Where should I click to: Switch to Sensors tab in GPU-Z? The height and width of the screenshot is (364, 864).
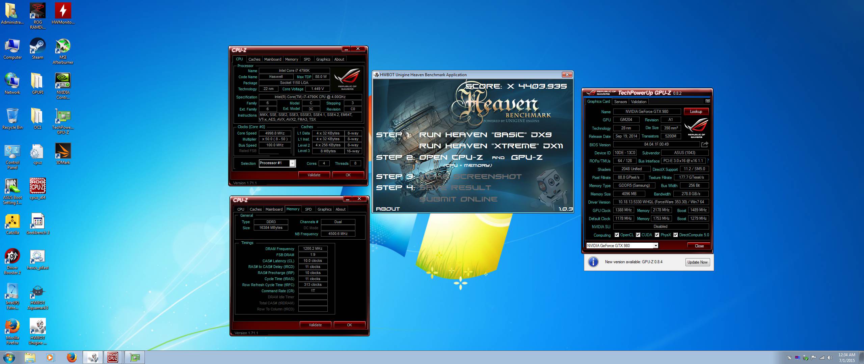click(620, 102)
